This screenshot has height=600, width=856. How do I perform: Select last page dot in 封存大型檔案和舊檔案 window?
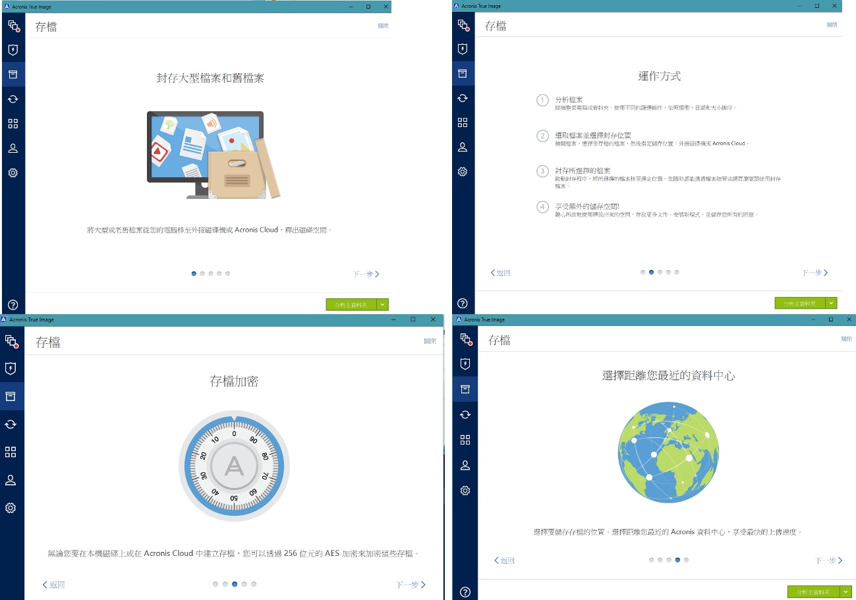(x=227, y=273)
